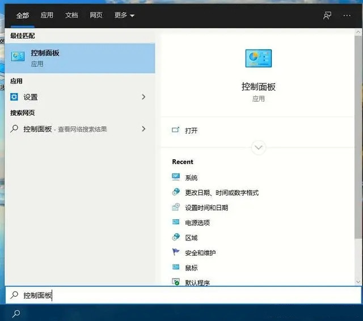
Task: Open 设置时间和日期
Action: [206, 208]
